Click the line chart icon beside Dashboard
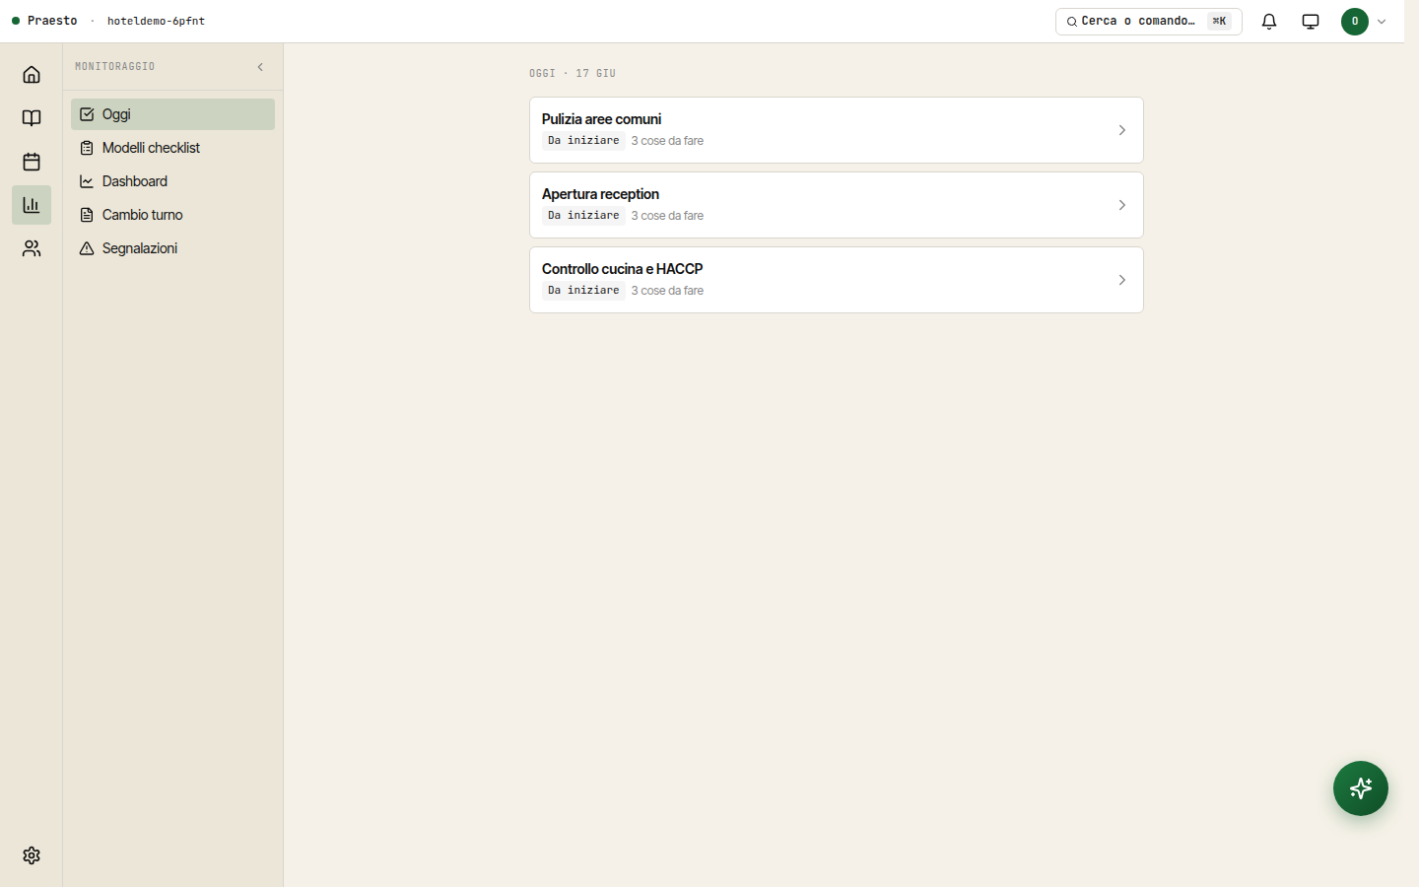Screen dimensions: 1419x887 (x=87, y=181)
